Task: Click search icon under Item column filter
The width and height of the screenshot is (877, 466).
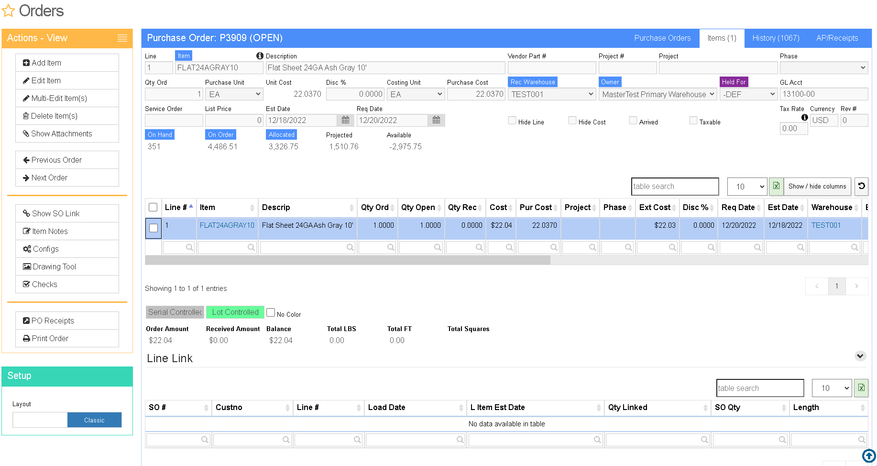Action: (251, 247)
